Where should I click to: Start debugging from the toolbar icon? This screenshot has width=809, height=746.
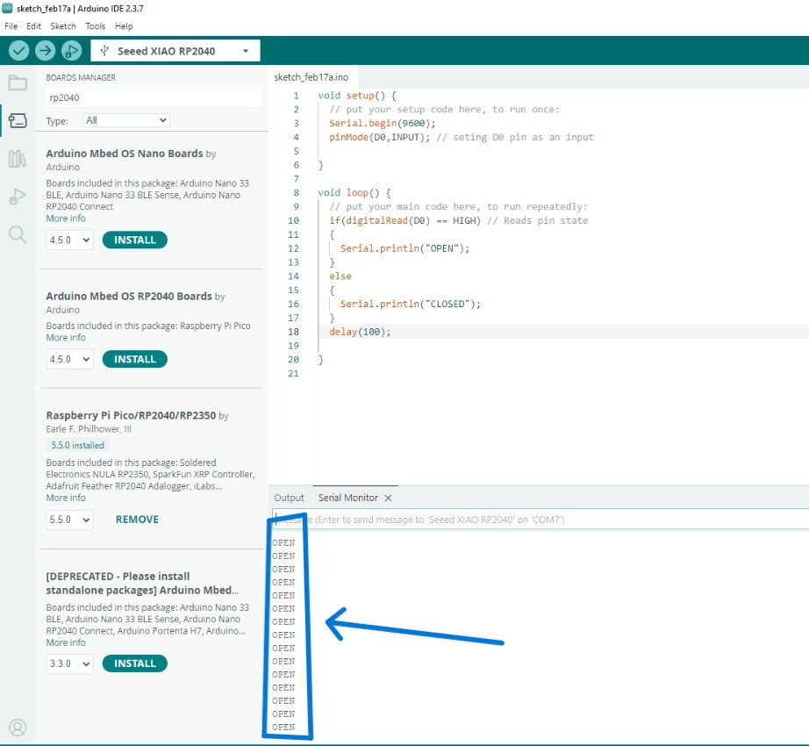(70, 50)
